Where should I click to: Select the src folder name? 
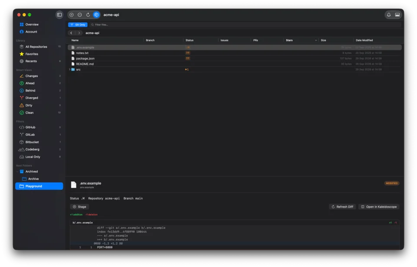point(78,69)
